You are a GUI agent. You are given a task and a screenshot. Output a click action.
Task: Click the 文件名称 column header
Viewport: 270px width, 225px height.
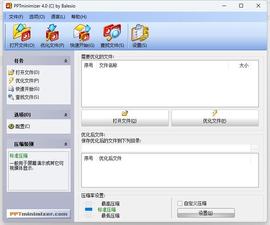162,65
